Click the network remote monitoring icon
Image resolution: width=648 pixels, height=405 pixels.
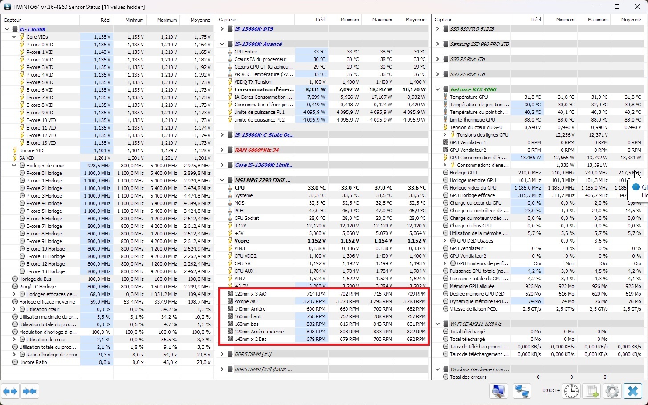pyautogui.click(x=522, y=391)
